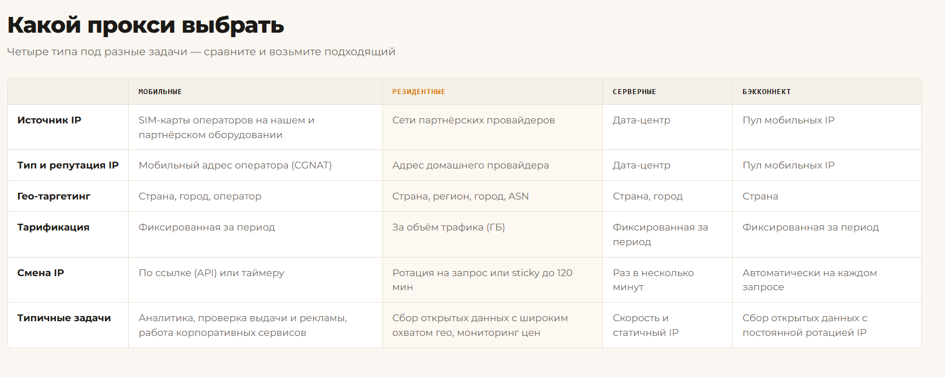Click cell "SIM-карты операторов на нашем и партнёрском оборудовании"
The width and height of the screenshot is (945, 377).
coord(226,127)
